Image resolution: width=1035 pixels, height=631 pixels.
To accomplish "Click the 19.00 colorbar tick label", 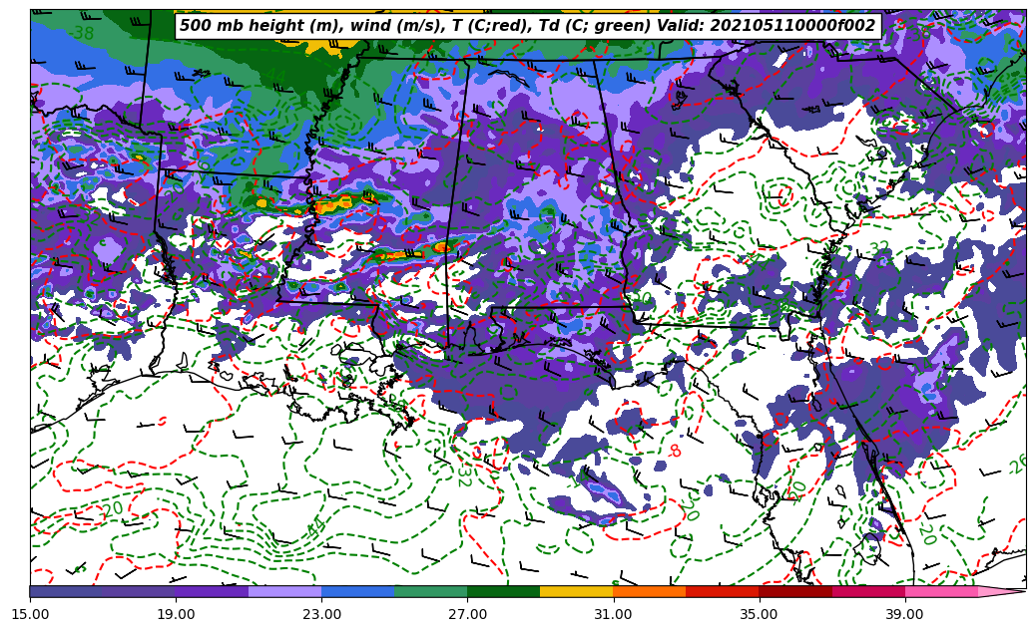I will pos(176,615).
